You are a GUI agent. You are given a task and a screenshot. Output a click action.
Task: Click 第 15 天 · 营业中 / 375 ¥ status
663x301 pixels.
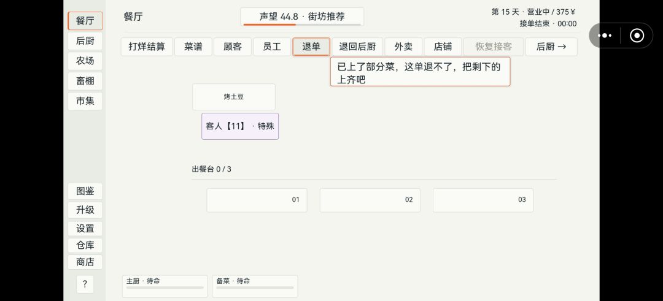click(533, 12)
